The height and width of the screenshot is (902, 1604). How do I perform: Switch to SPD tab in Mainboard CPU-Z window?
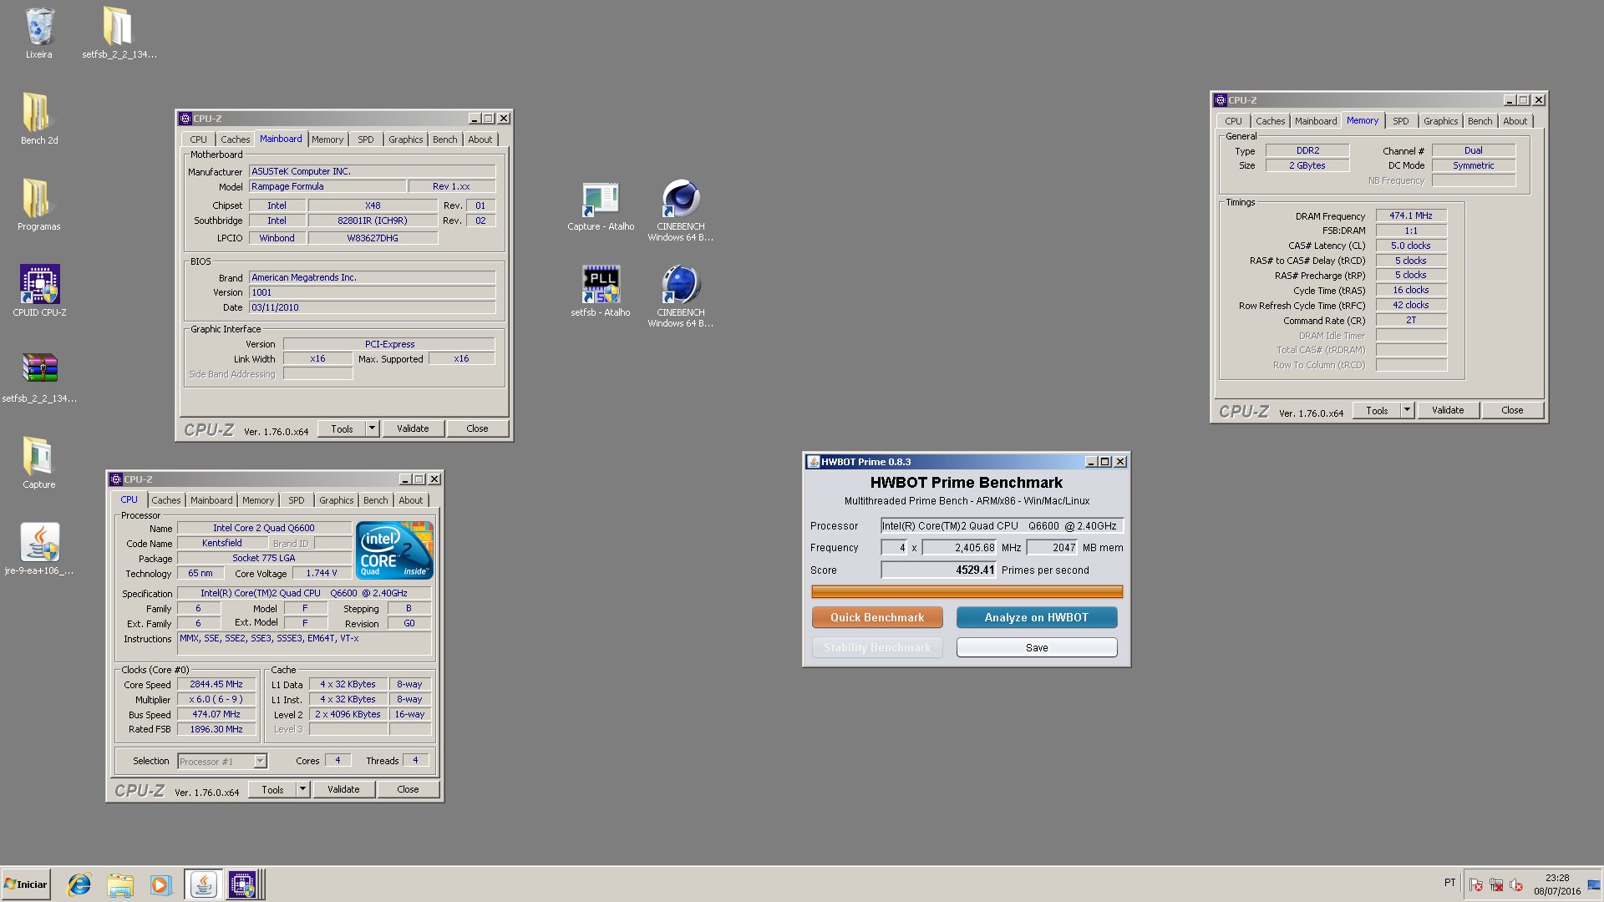click(x=365, y=139)
